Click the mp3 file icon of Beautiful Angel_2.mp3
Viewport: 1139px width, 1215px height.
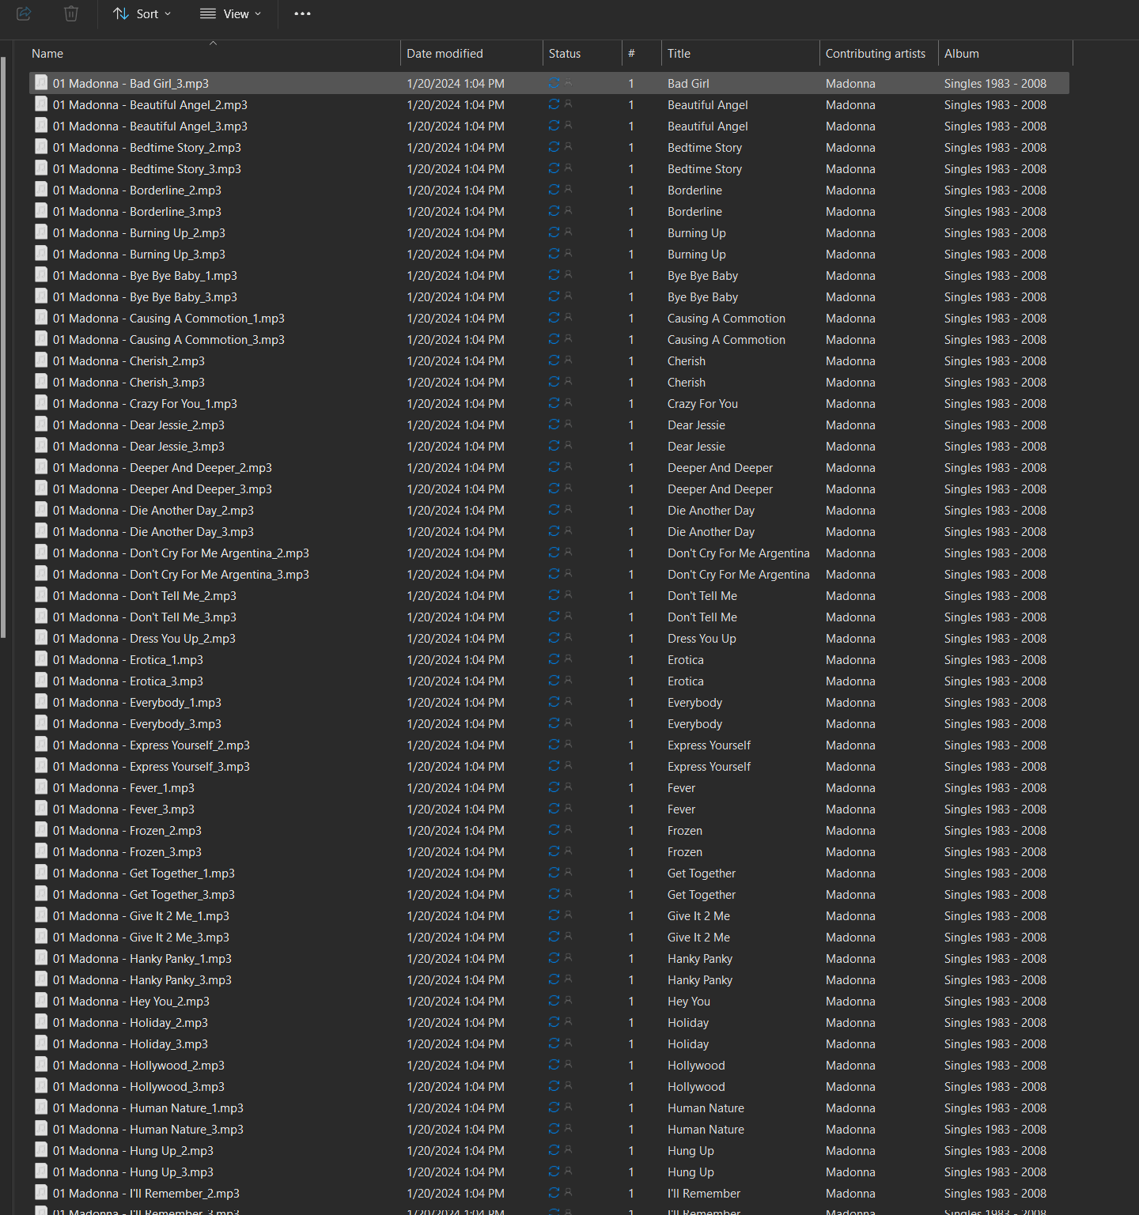[x=41, y=104]
